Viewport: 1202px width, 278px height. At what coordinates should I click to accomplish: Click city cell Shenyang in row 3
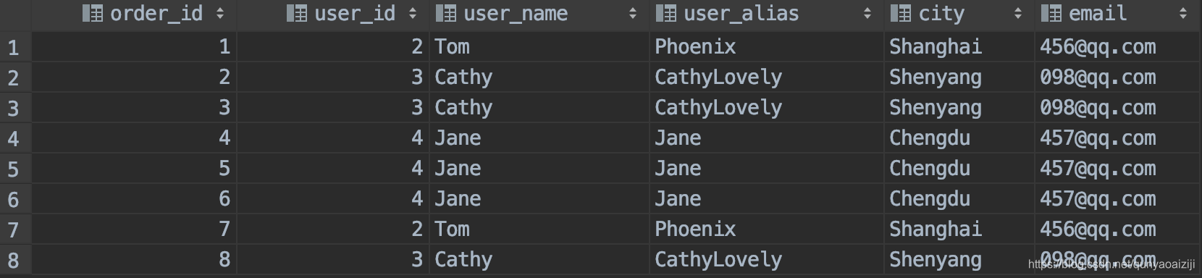point(959,108)
